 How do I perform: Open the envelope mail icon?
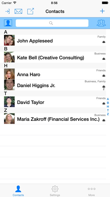point(18,12)
